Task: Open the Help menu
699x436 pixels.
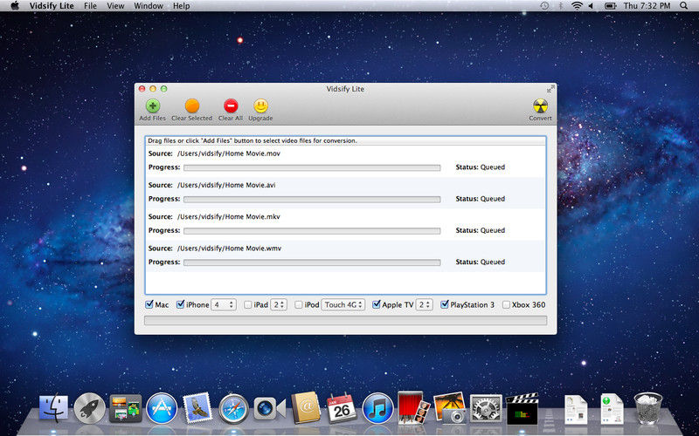Action: tap(181, 6)
